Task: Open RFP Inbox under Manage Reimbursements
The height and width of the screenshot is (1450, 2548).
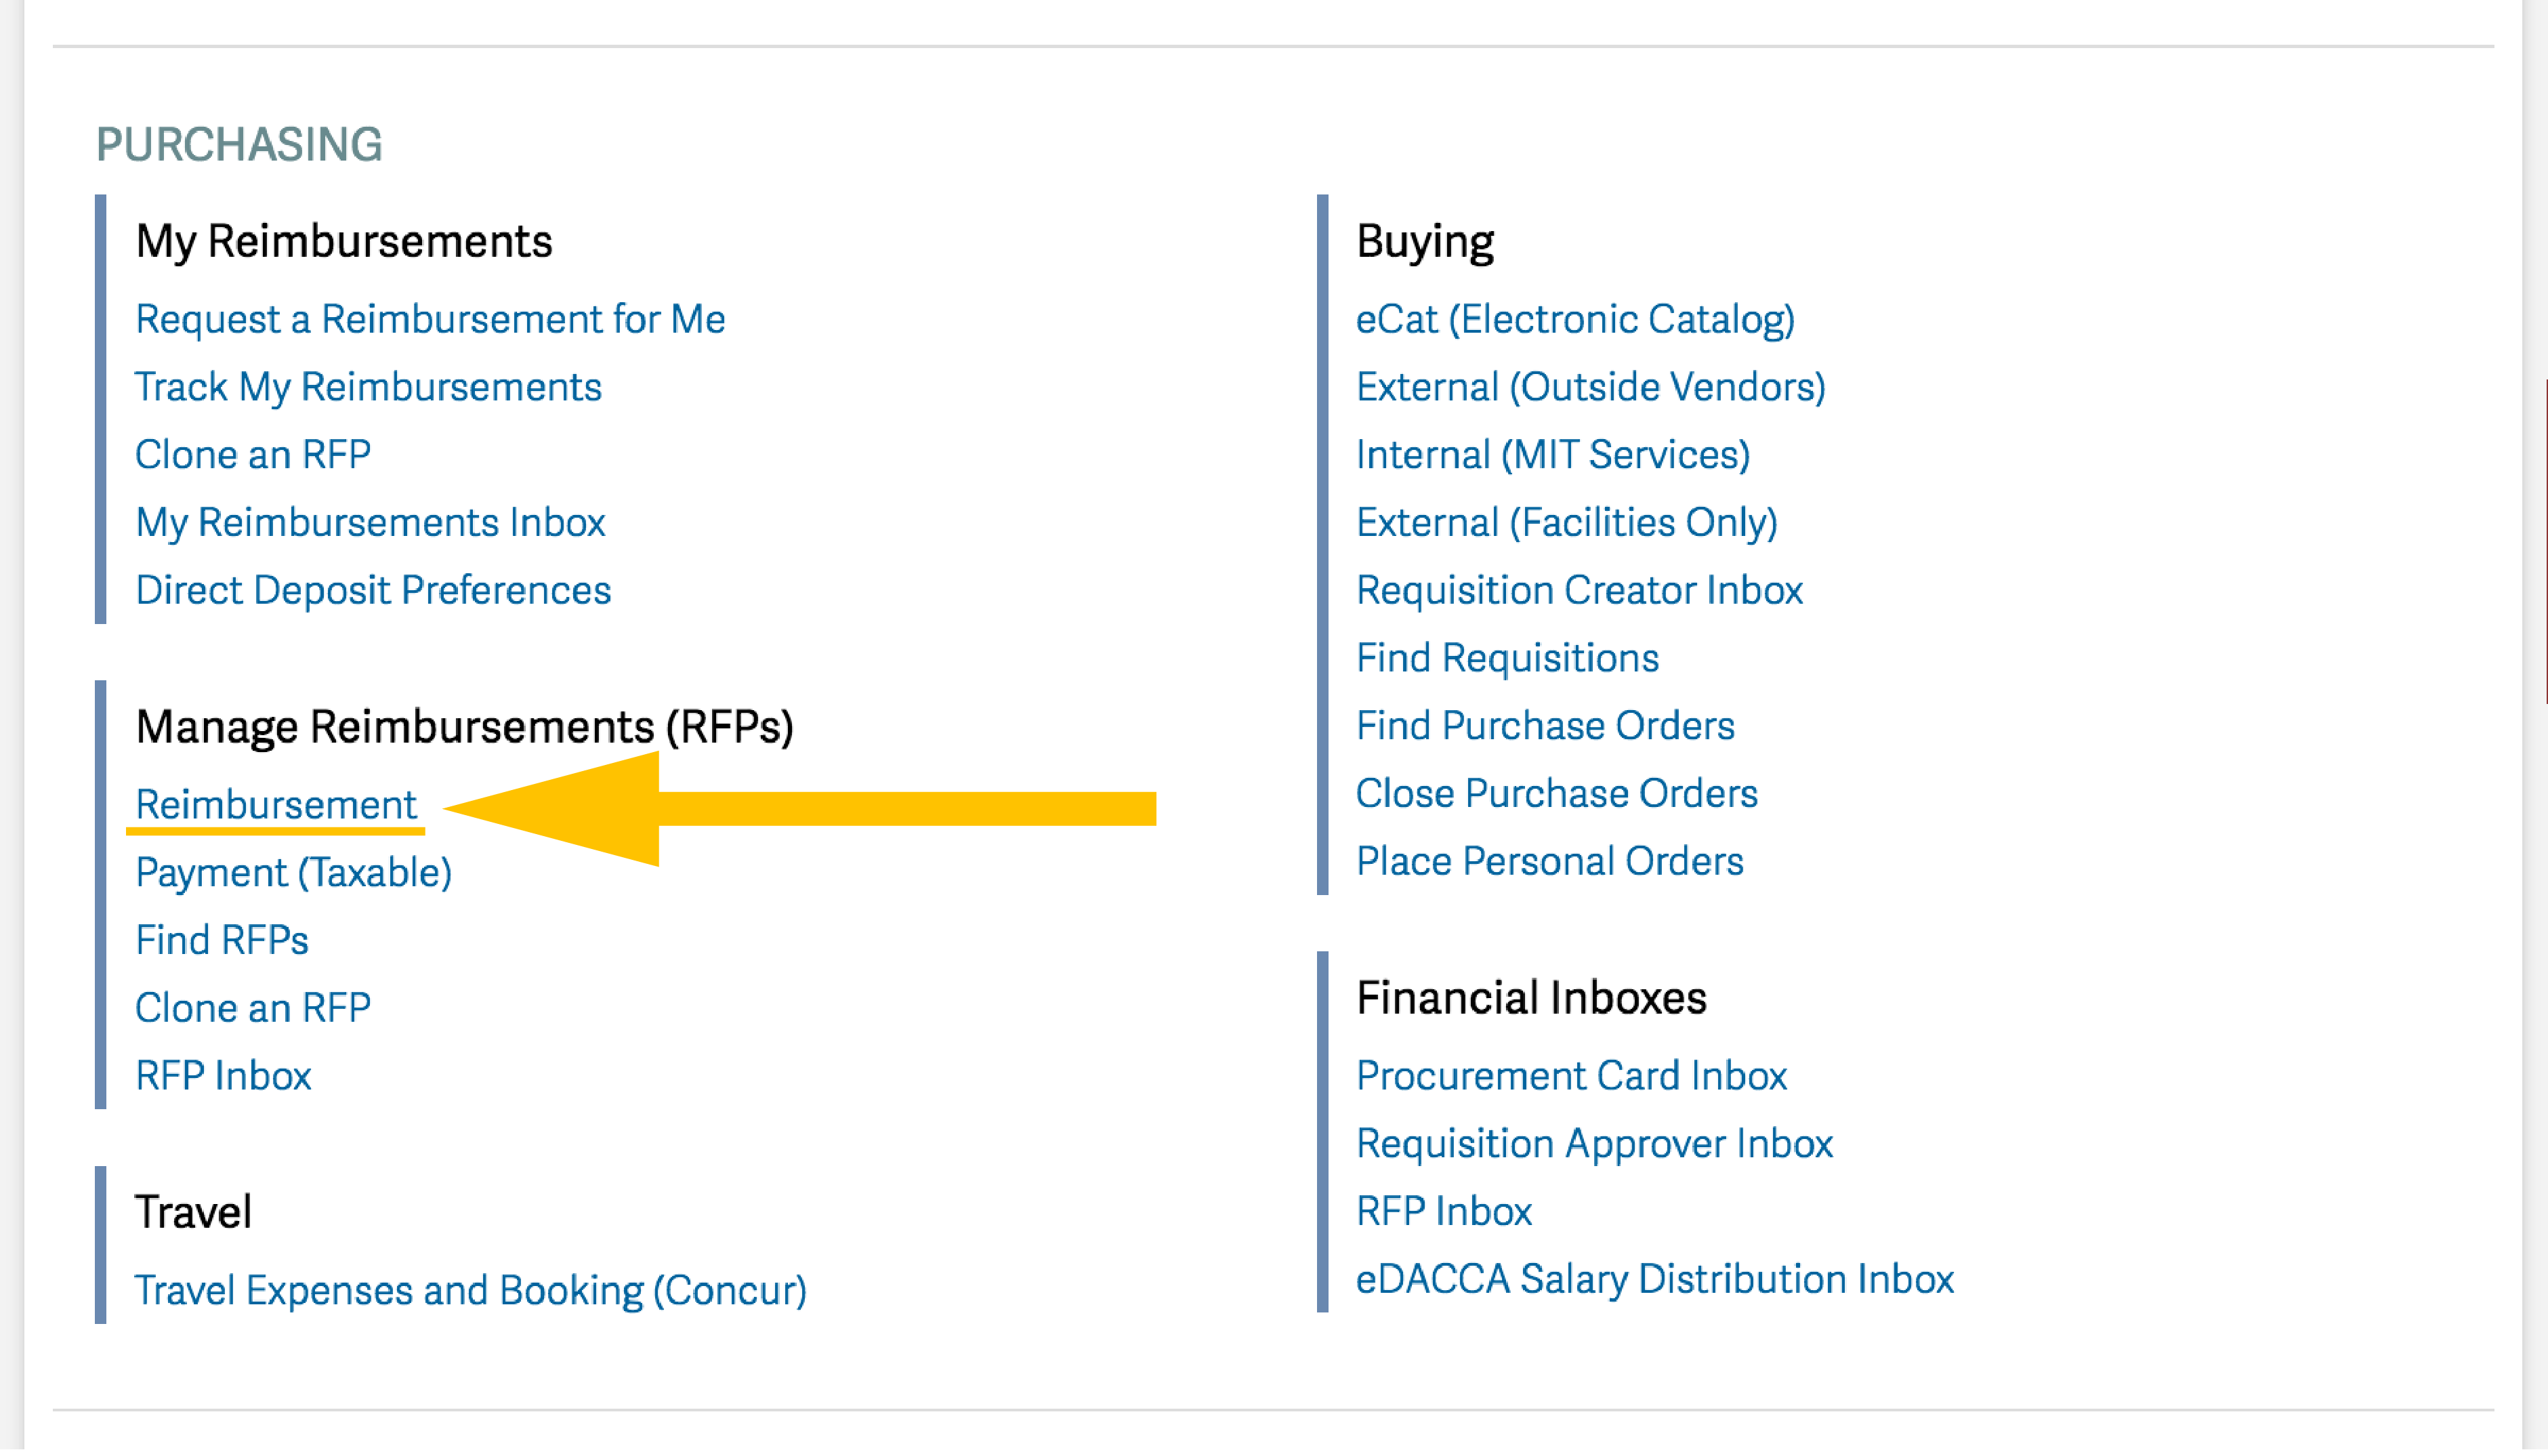Action: [x=223, y=1077]
